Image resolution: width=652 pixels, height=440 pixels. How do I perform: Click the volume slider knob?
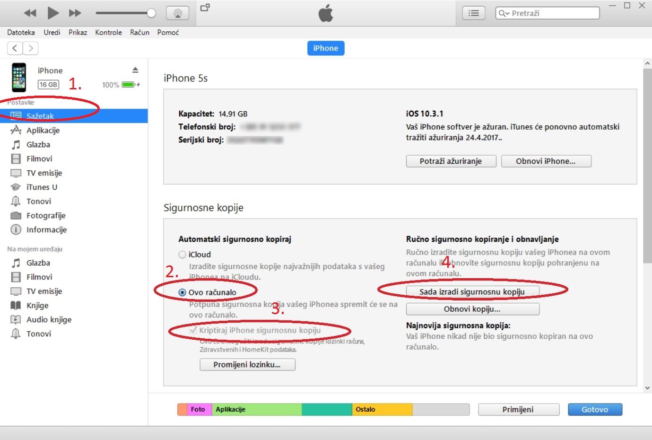[x=151, y=13]
